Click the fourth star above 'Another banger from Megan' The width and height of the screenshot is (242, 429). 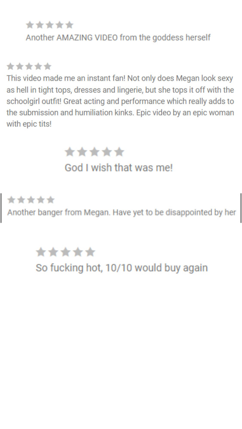pos(40,200)
